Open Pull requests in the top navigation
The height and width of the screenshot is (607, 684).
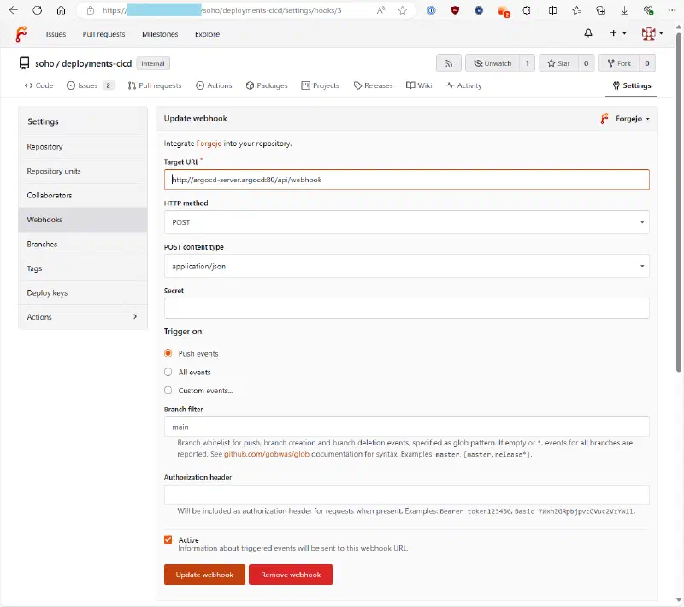[x=103, y=34]
